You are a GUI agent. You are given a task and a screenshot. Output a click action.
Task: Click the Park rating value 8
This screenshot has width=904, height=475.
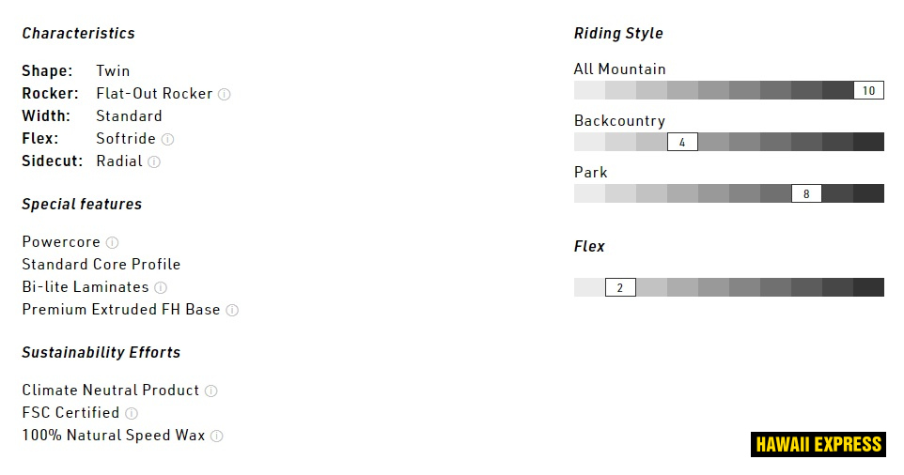click(806, 194)
